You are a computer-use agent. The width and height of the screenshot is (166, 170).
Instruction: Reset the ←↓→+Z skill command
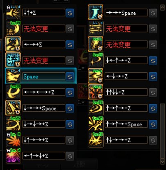(153, 76)
